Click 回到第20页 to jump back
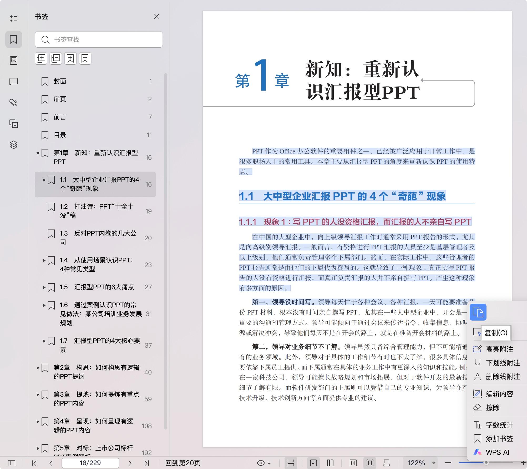 tap(183, 463)
